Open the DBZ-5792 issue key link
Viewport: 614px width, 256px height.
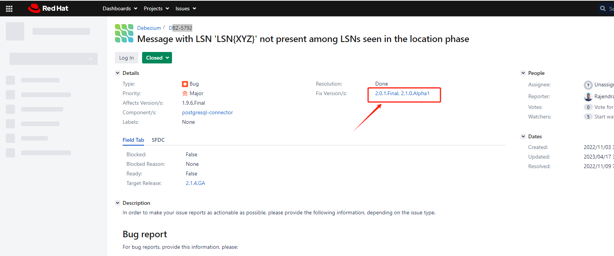180,28
